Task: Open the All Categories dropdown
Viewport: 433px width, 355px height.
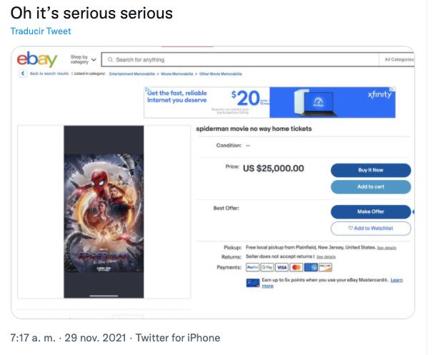Action: tap(398, 60)
